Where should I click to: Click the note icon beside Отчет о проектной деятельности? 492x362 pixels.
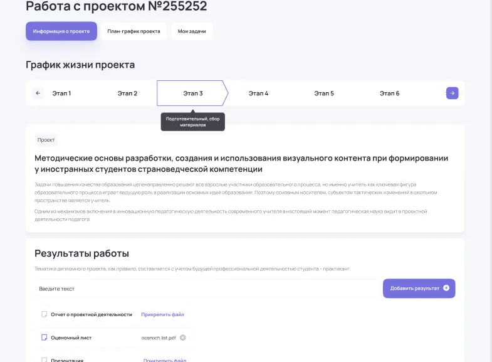44,314
